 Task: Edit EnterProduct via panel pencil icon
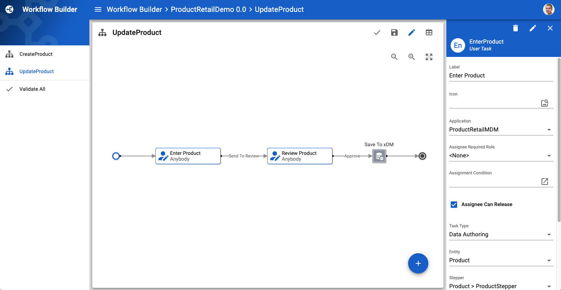coord(533,28)
